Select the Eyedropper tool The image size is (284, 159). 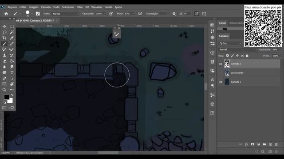point(12,38)
